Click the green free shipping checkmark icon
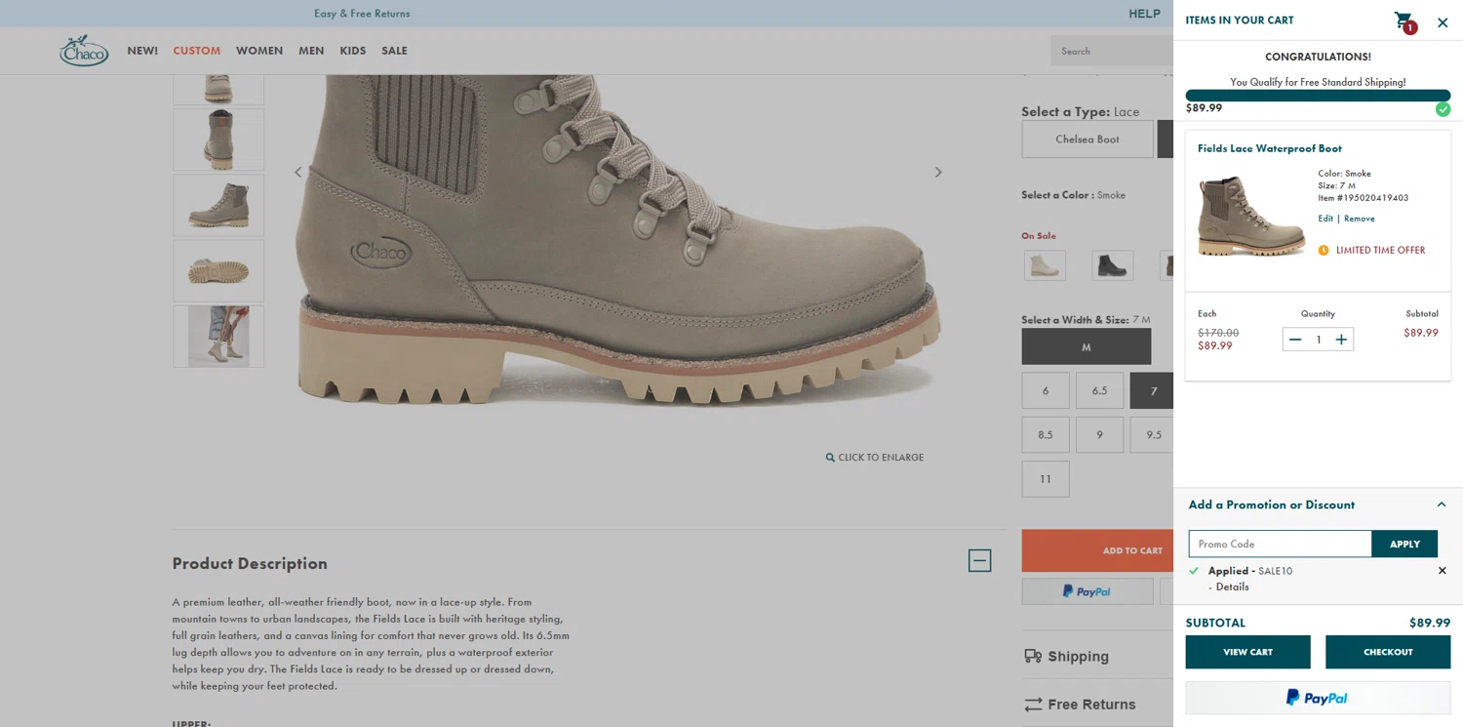Viewport: 1463px width, 727px height. (1443, 108)
